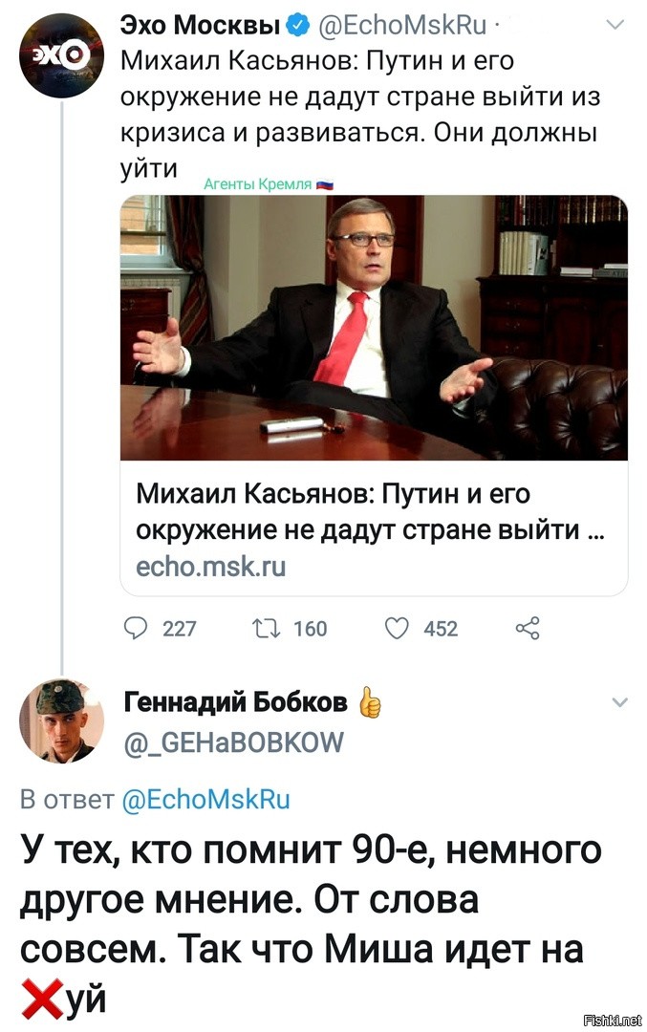
Task: Open the Эхо Москвы account name
Action: point(201,25)
